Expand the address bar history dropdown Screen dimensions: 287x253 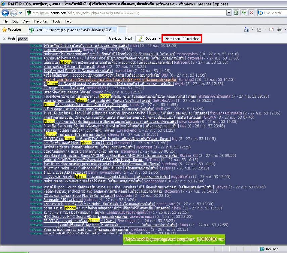click(x=229, y=13)
